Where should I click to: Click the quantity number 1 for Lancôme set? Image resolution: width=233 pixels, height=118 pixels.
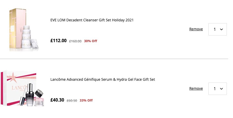click(215, 89)
